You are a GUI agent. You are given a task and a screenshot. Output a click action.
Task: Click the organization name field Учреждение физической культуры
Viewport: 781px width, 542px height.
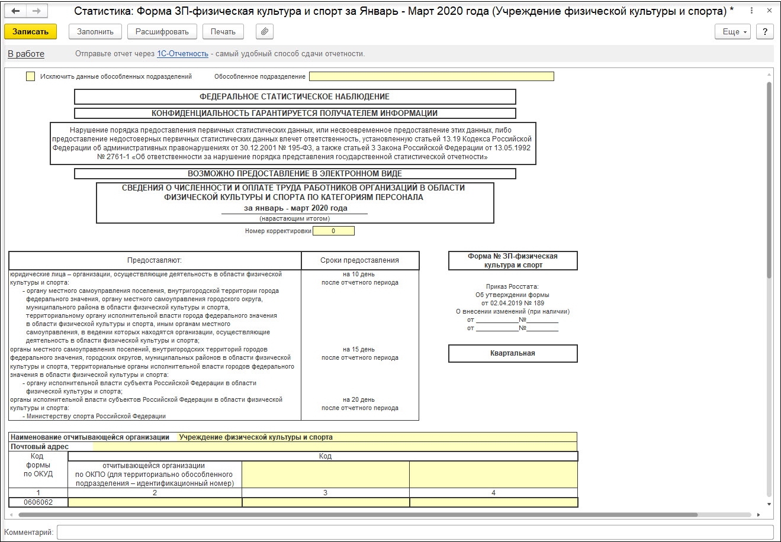coord(377,437)
